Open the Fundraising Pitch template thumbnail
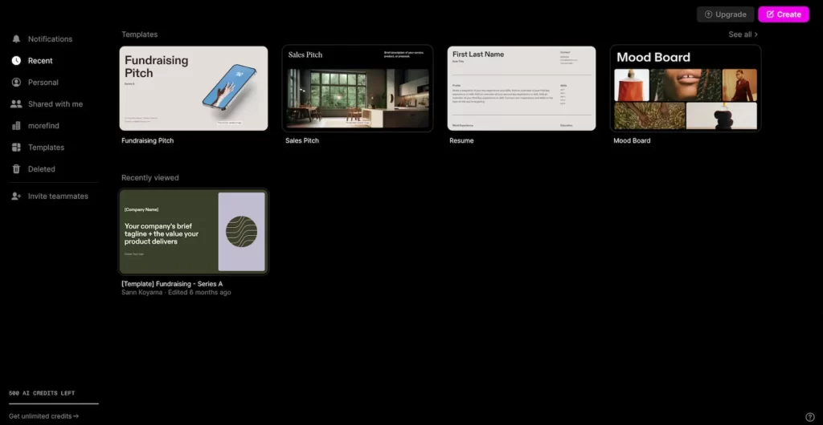Viewport: 823px width, 425px height. click(x=194, y=88)
